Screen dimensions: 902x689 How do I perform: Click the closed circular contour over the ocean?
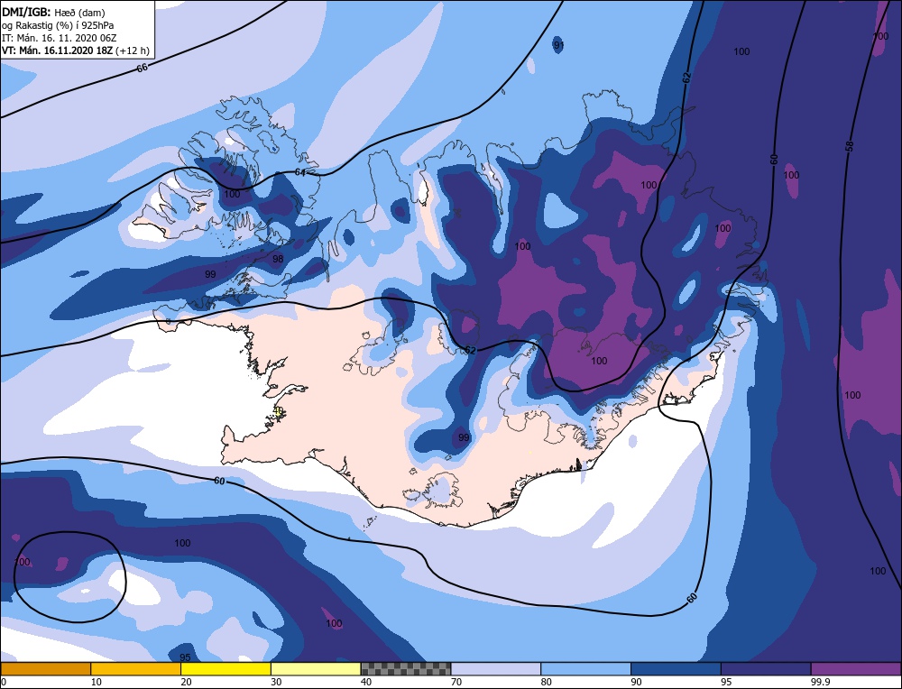click(x=69, y=576)
